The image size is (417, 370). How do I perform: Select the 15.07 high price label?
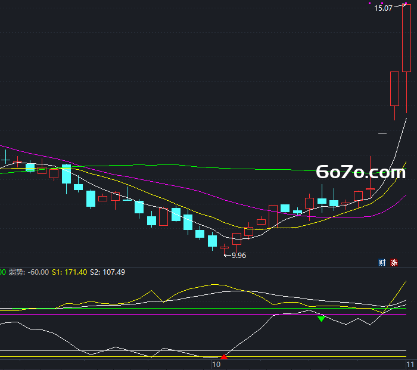pyautogui.click(x=383, y=8)
